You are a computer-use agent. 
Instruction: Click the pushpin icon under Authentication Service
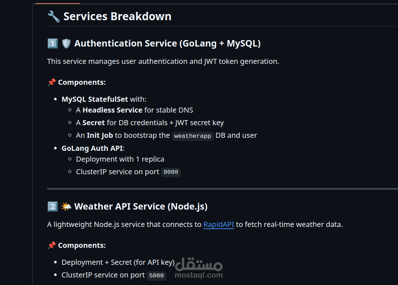click(52, 82)
